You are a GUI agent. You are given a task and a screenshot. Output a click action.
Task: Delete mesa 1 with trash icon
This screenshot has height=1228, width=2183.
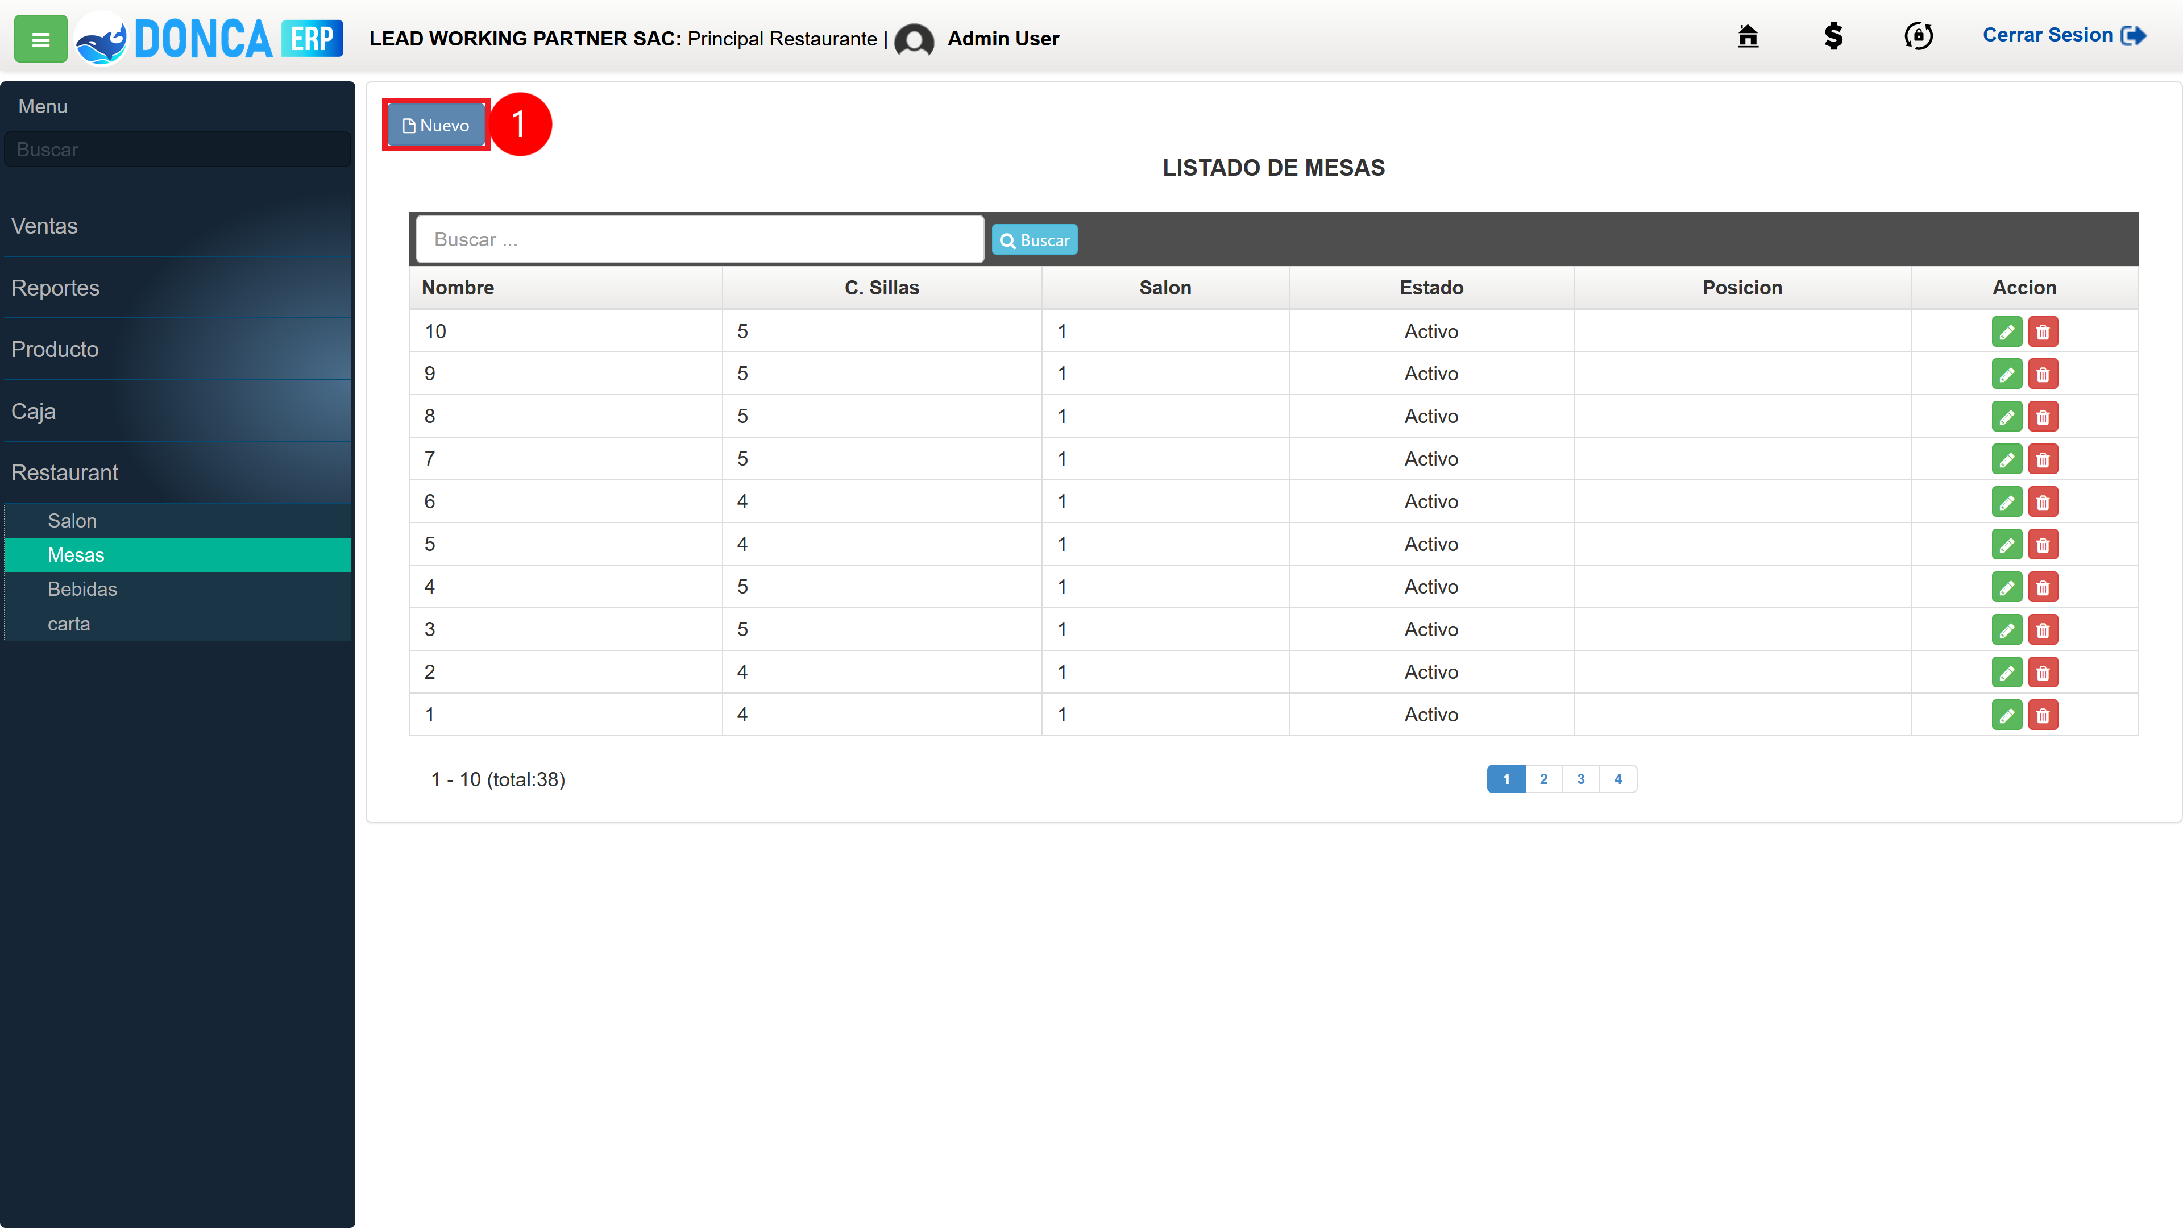[2043, 715]
